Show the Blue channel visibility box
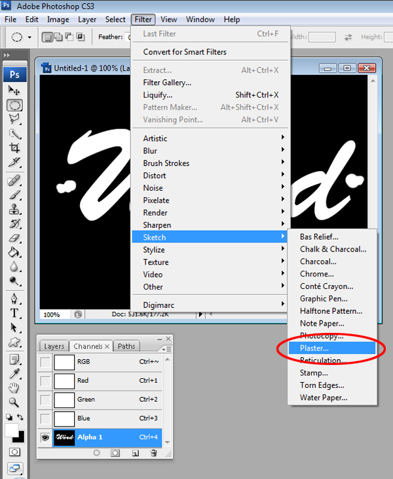Viewport: 393px width, 479px height. pos(45,419)
